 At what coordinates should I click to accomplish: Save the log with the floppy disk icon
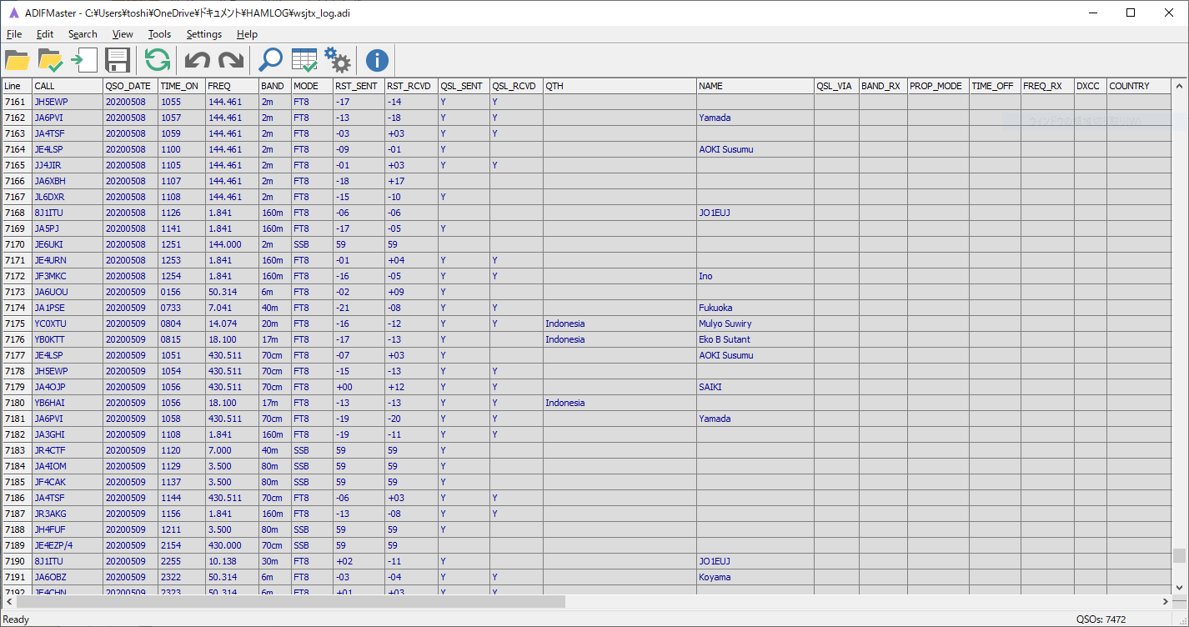(117, 60)
